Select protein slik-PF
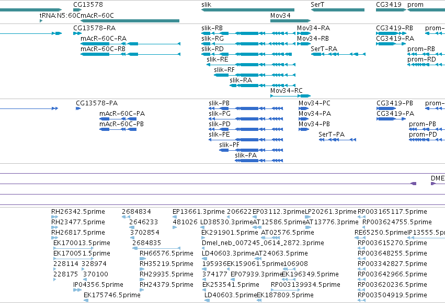The image size is (445, 303). pyautogui.click(x=251, y=150)
